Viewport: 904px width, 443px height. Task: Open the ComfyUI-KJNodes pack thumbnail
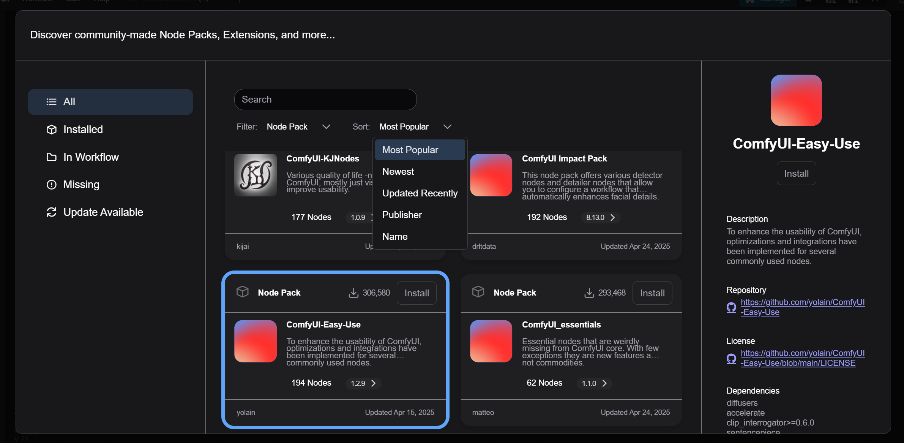point(256,175)
